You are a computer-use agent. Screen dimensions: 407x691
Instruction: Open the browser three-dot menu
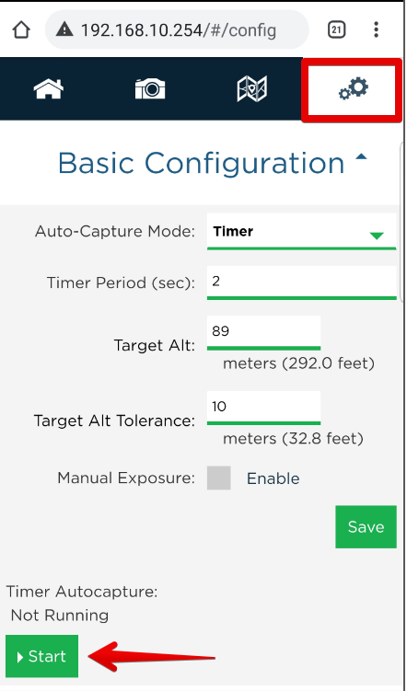[x=376, y=29]
